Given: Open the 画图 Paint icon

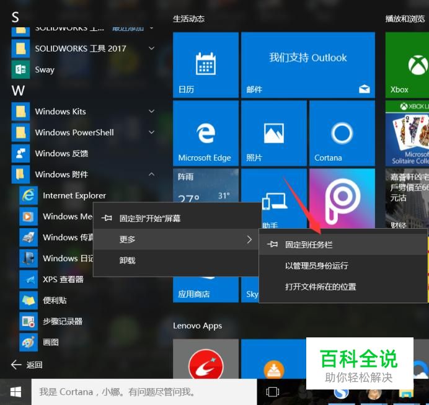Looking at the screenshot, I should (x=29, y=342).
